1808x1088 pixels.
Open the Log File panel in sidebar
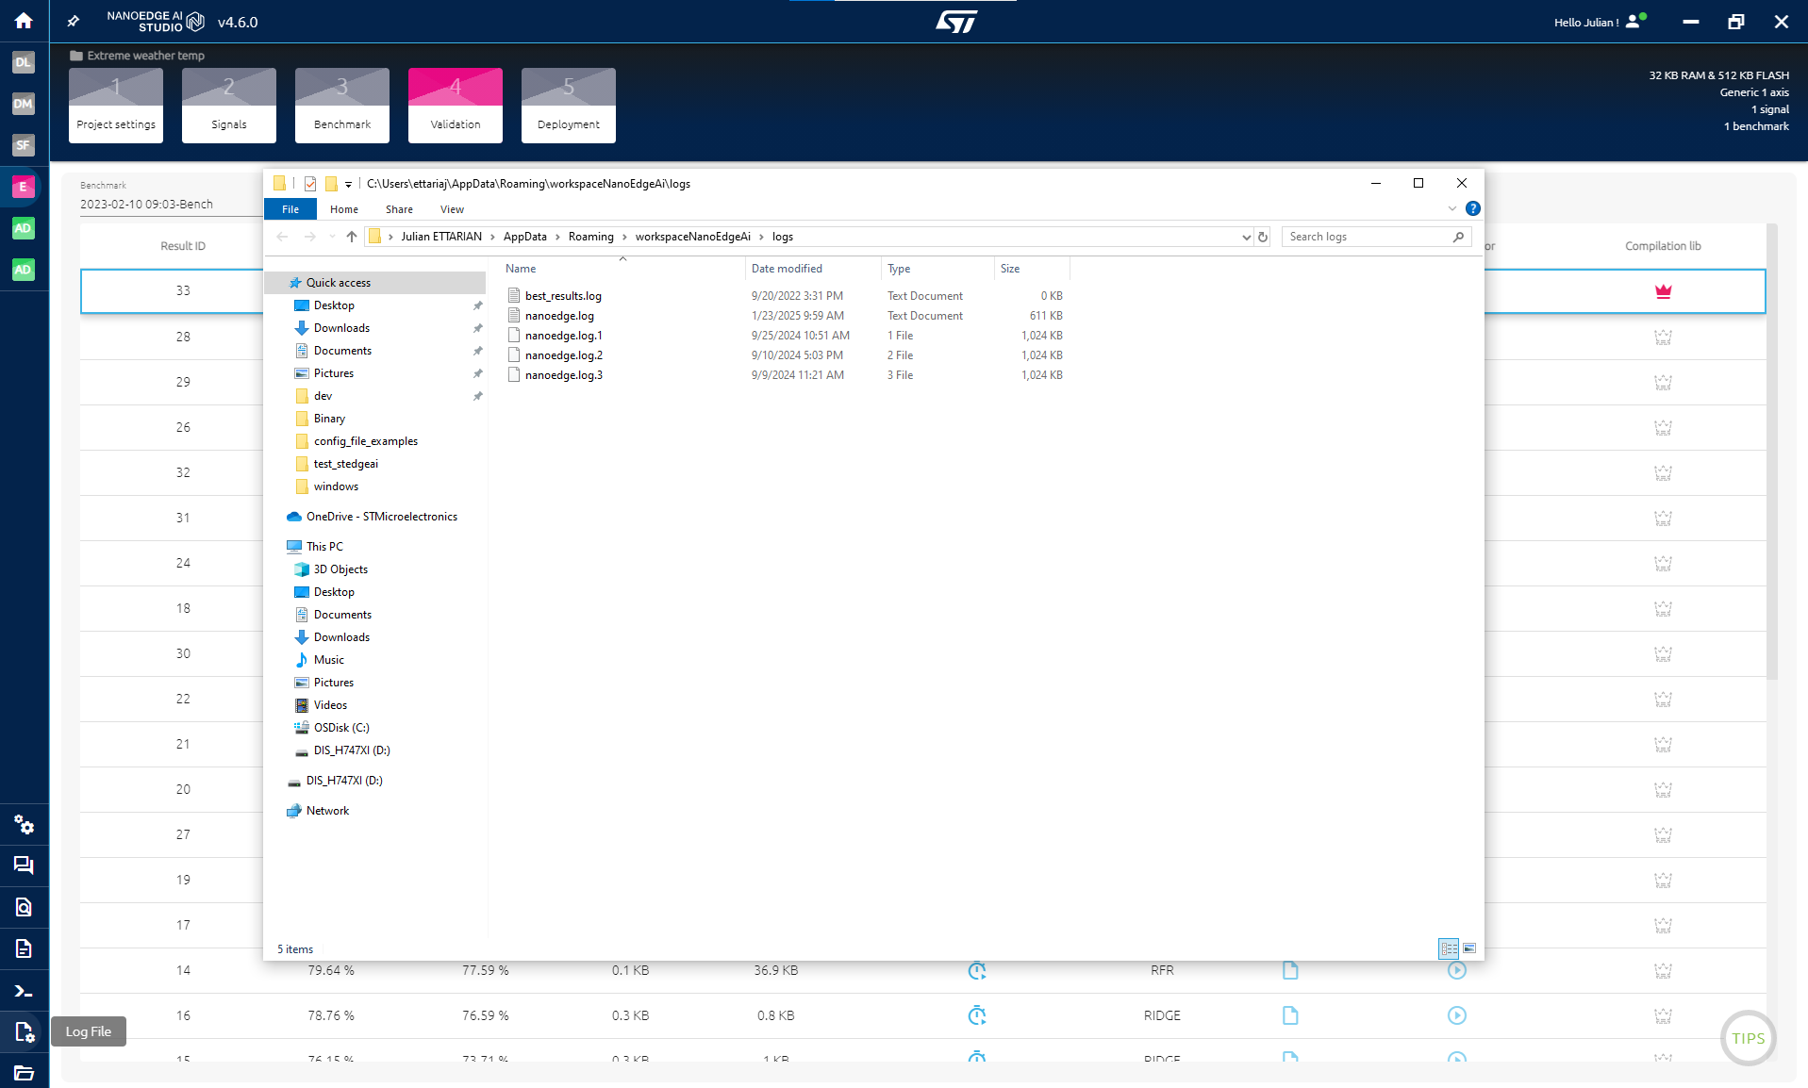24,1031
